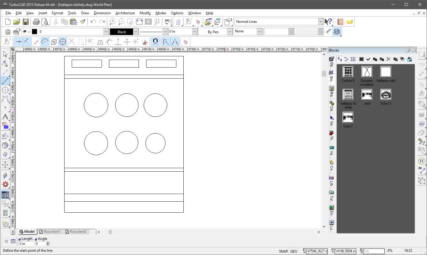Click the X coordinate field in status bar
The image size is (427, 255).
(x=317, y=251)
